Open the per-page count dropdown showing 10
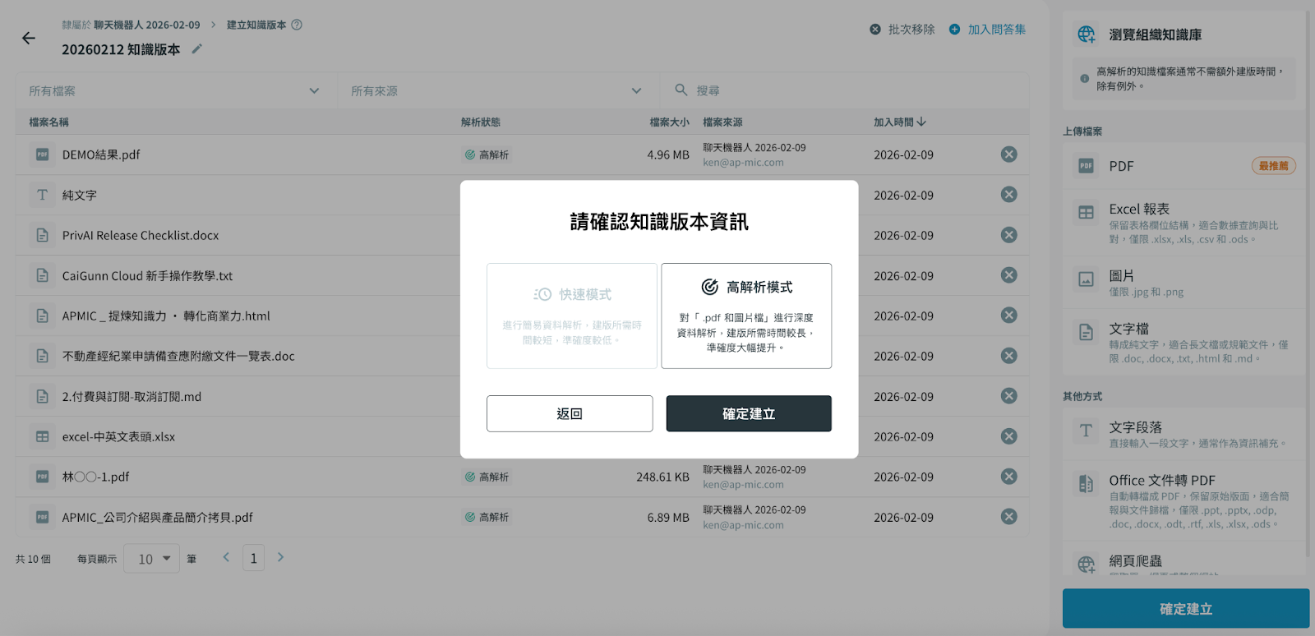This screenshot has width=1315, height=636. point(152,559)
